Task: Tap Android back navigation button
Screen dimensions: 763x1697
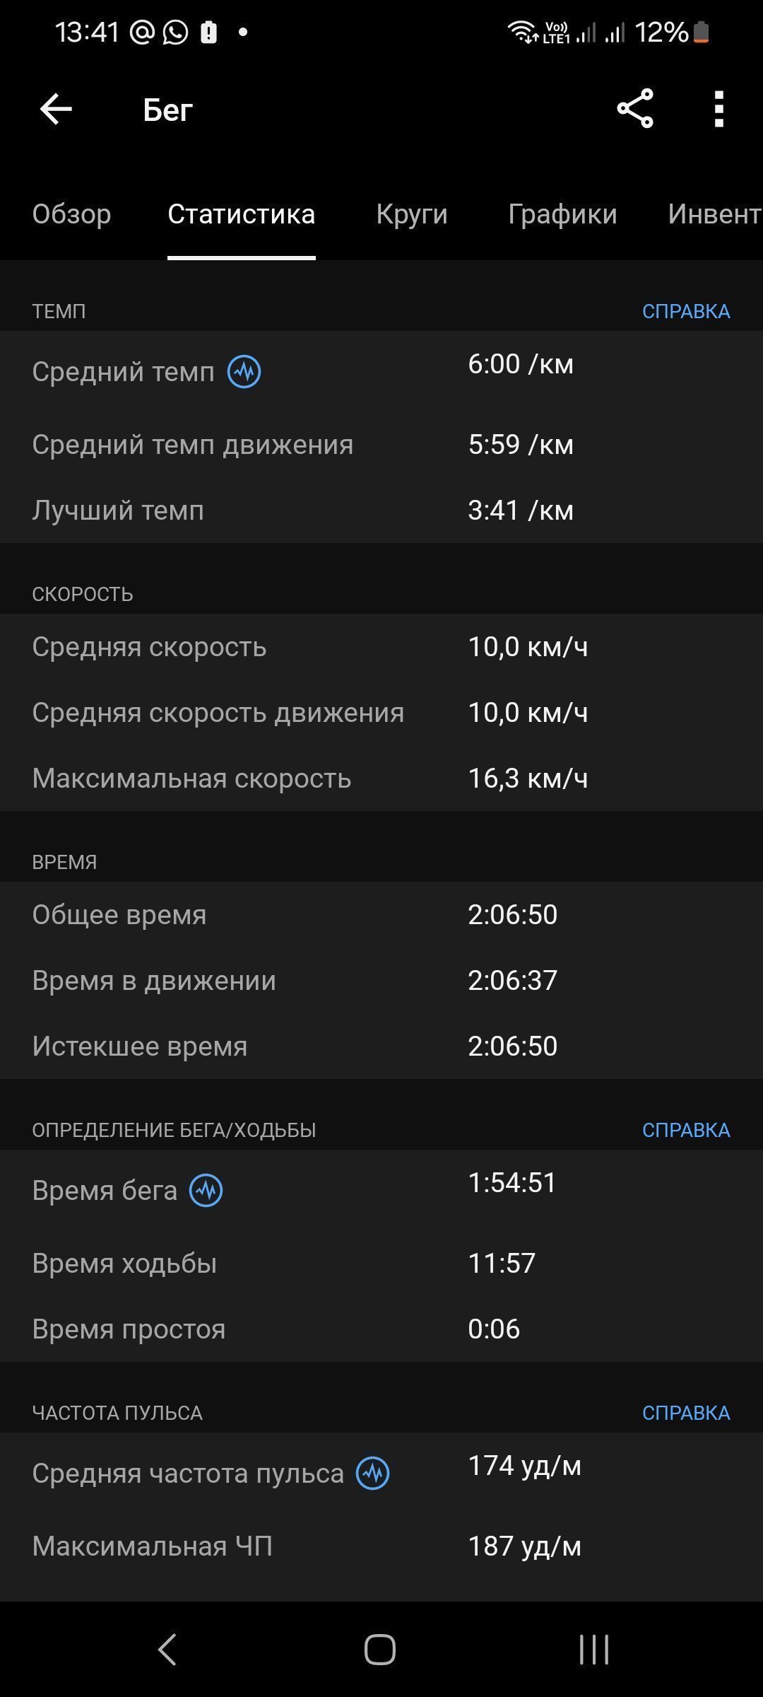Action: click(167, 1650)
